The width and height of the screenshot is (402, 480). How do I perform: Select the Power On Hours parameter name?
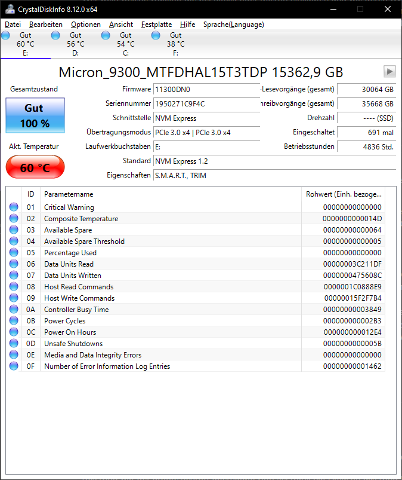(70, 332)
